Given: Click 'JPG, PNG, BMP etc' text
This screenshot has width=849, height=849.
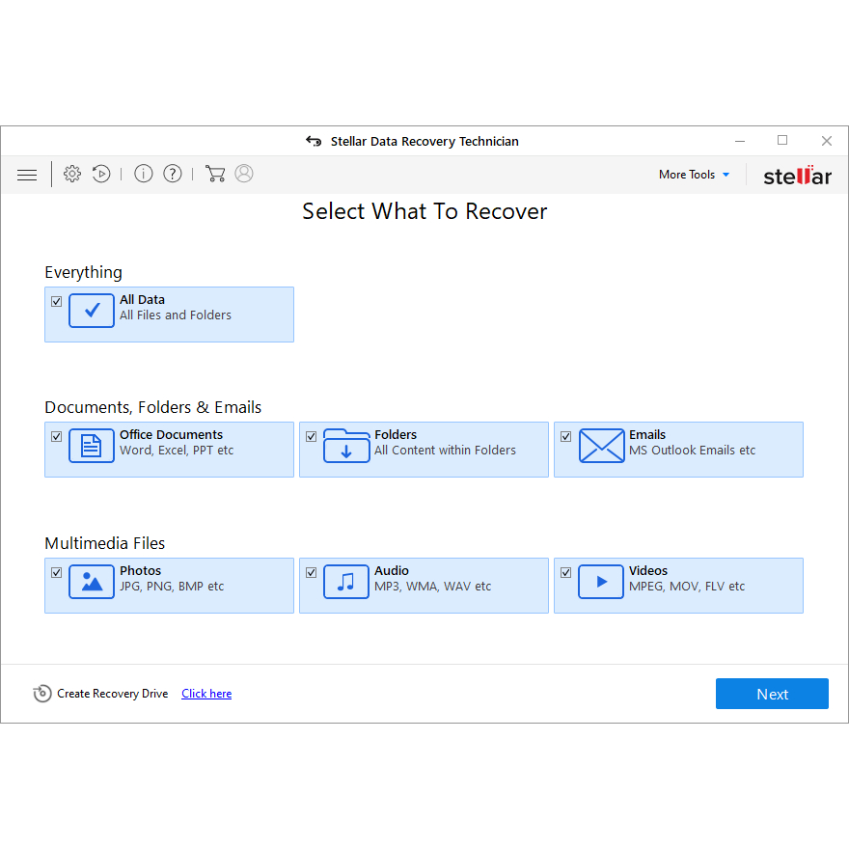Looking at the screenshot, I should [172, 587].
